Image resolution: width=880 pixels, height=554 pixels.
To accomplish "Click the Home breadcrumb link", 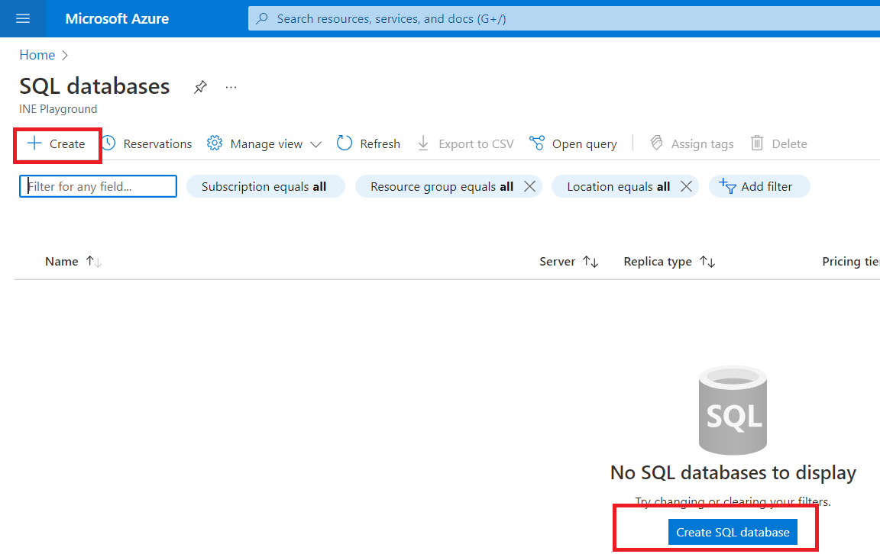I will click(37, 55).
